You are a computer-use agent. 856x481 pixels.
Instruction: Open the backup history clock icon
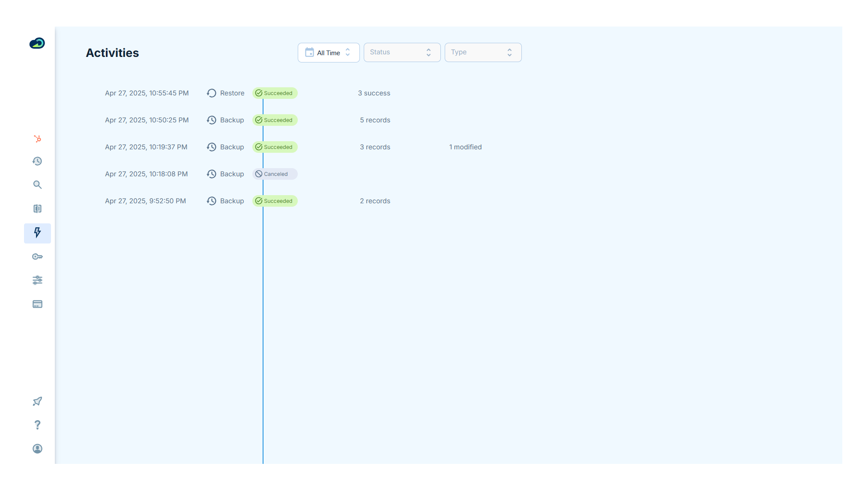(x=37, y=161)
